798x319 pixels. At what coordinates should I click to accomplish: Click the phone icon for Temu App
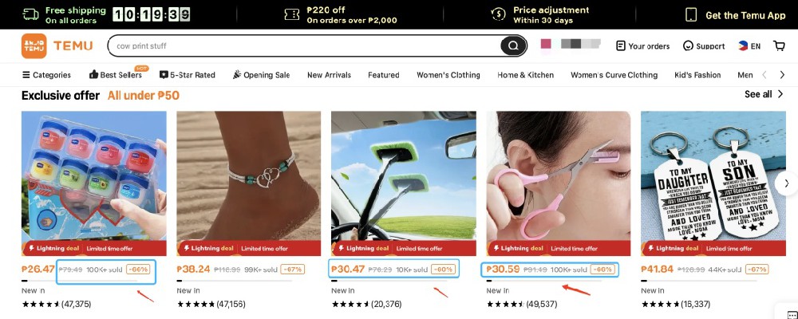[x=690, y=15]
